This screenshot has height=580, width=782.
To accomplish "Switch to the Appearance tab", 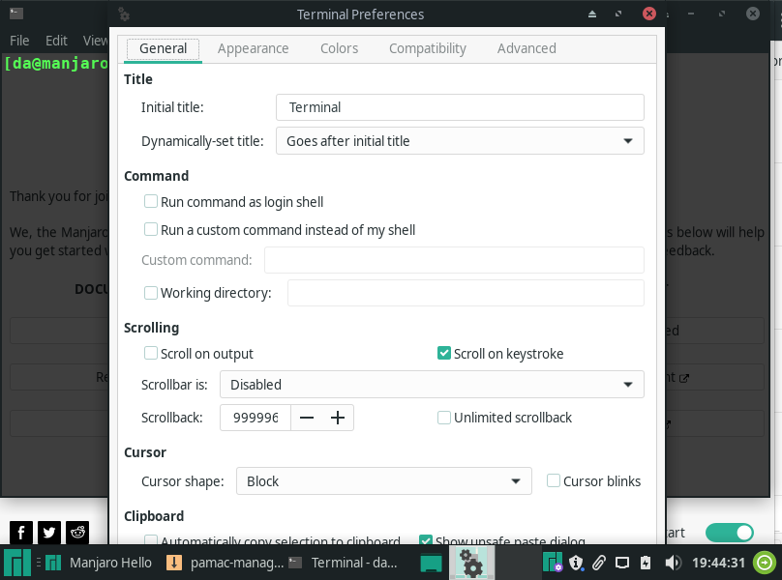I will coord(253,48).
